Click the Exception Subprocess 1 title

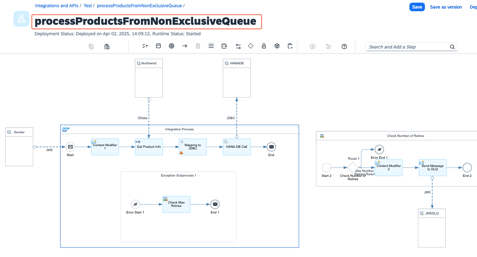click(x=179, y=176)
